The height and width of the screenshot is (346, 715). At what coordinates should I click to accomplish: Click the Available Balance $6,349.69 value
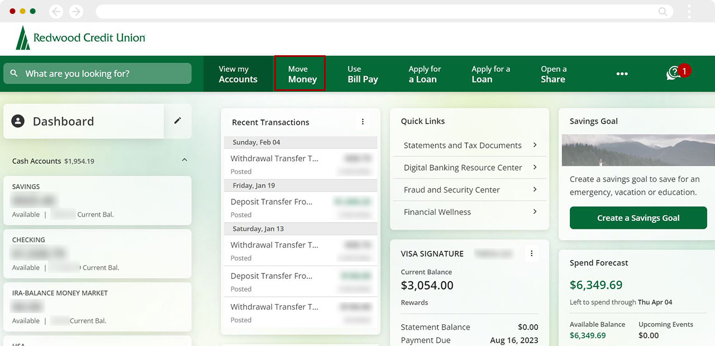[x=588, y=335]
